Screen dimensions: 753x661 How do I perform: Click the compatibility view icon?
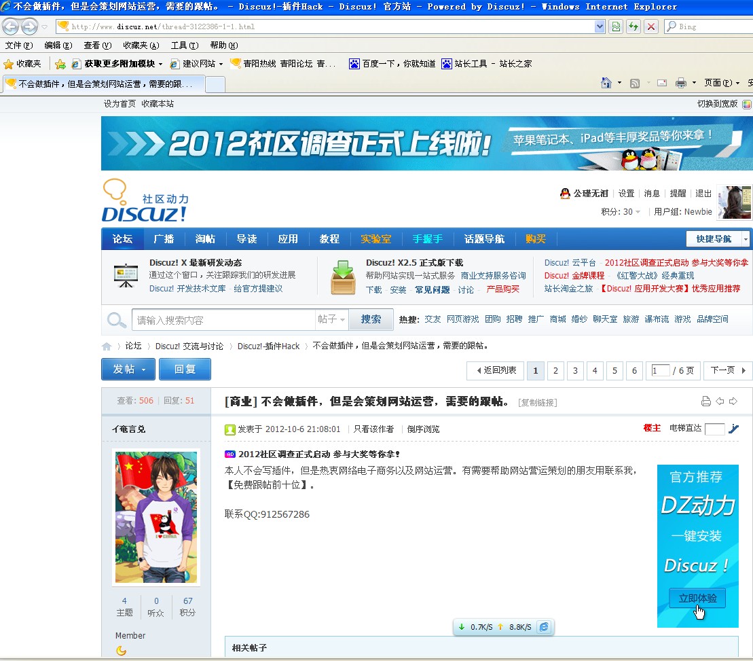616,26
